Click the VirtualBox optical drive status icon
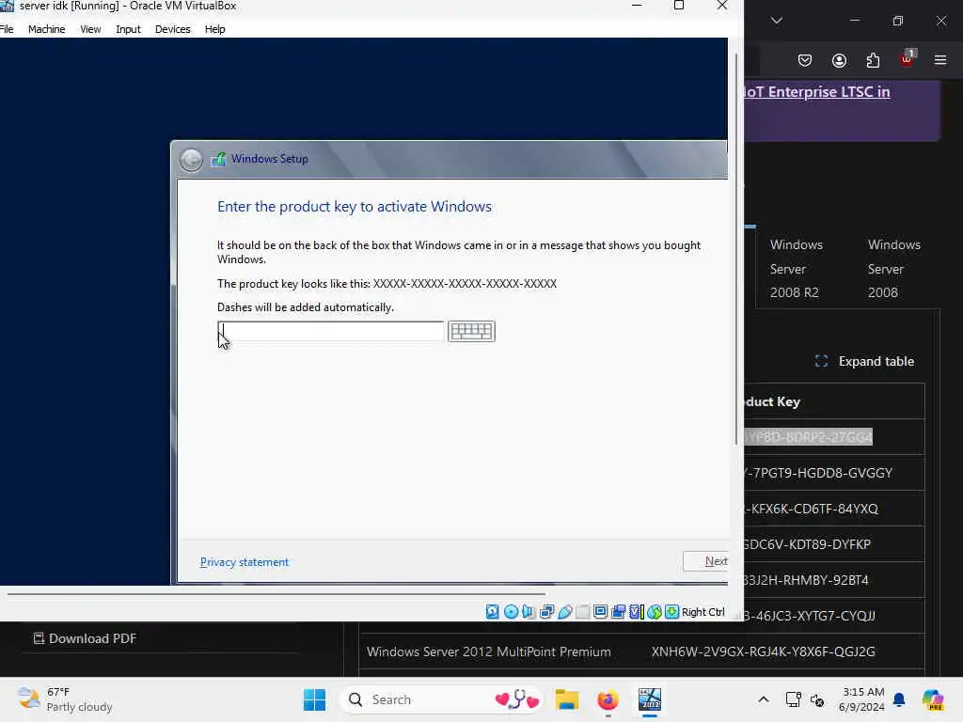963x722 pixels. pos(511,611)
